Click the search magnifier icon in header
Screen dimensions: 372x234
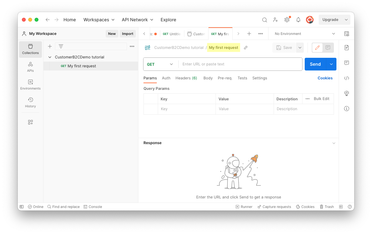tap(264, 20)
